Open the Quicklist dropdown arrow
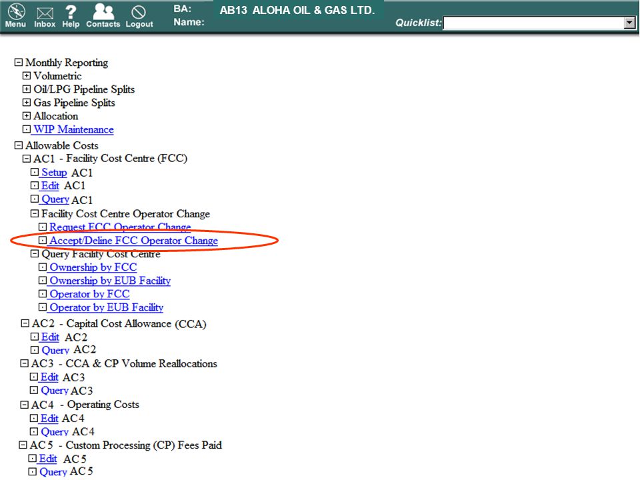Screen dimensions: 640x480 630,23
